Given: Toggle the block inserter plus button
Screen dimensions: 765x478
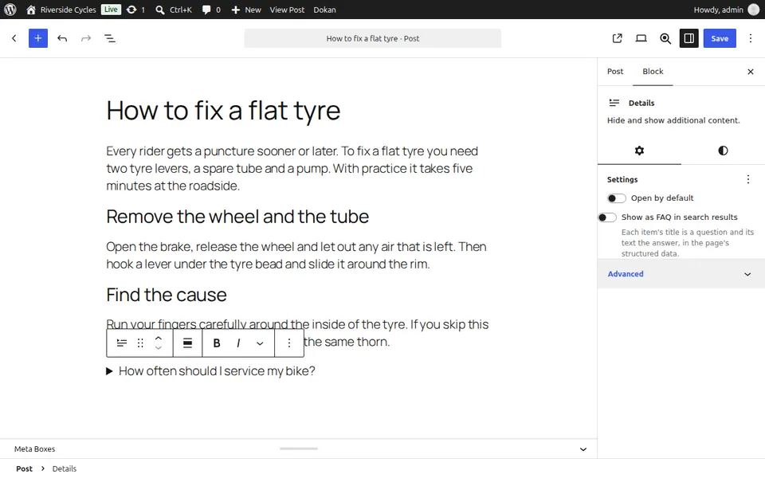Looking at the screenshot, I should click(x=38, y=38).
